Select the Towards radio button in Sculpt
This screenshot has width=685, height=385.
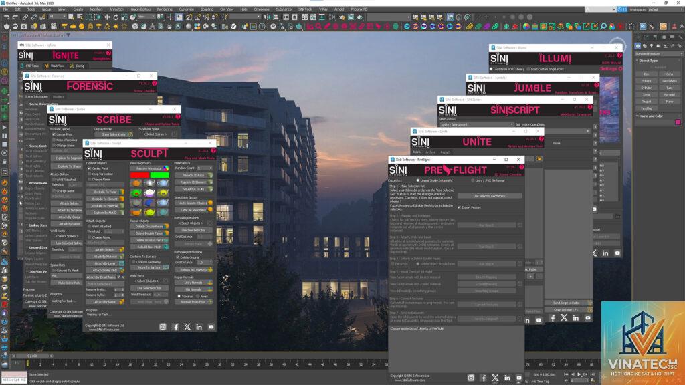pyautogui.click(x=179, y=296)
